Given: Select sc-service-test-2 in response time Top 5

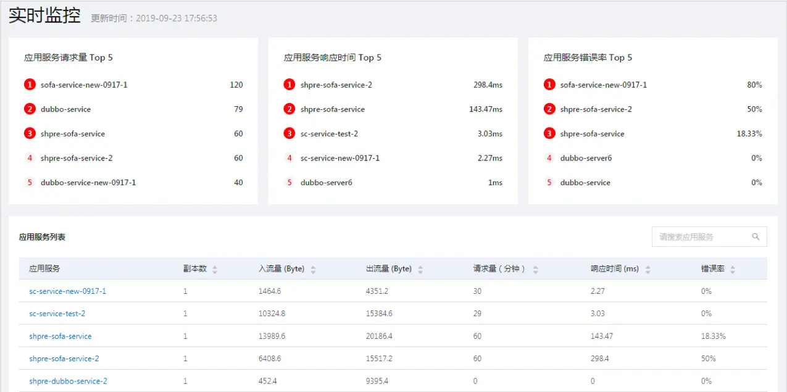Looking at the screenshot, I should pos(329,133).
